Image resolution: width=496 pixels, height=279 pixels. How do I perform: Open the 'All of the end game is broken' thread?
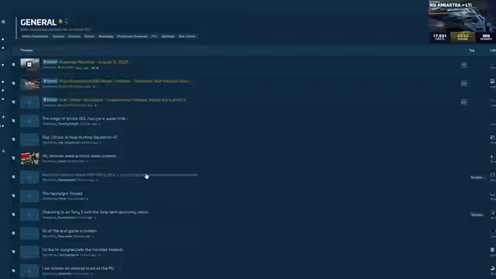point(69,231)
